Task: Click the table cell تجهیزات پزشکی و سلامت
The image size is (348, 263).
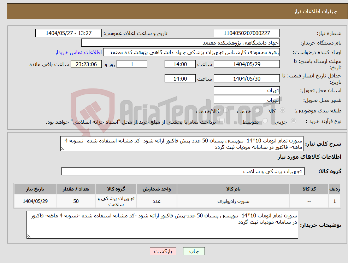Action: click(x=116, y=201)
